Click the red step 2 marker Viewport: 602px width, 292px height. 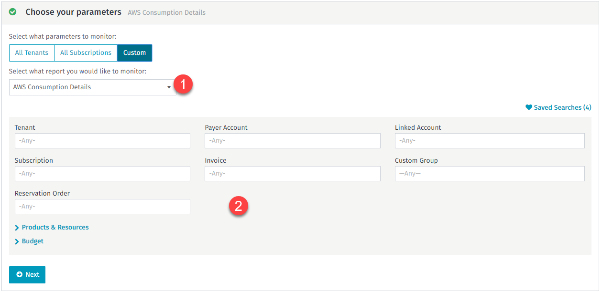[x=238, y=206]
